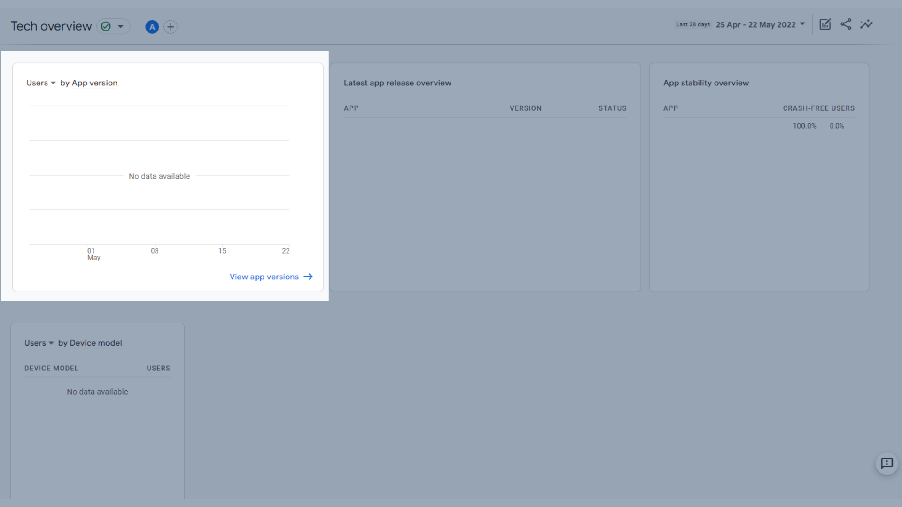The width and height of the screenshot is (902, 507).
Task: Open the Share this report icon
Action: pyautogui.click(x=846, y=24)
